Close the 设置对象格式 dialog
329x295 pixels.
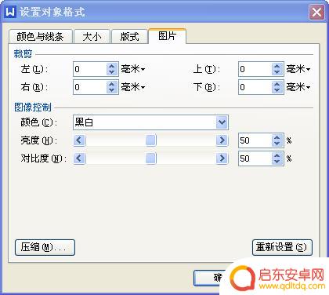[x=316, y=12]
